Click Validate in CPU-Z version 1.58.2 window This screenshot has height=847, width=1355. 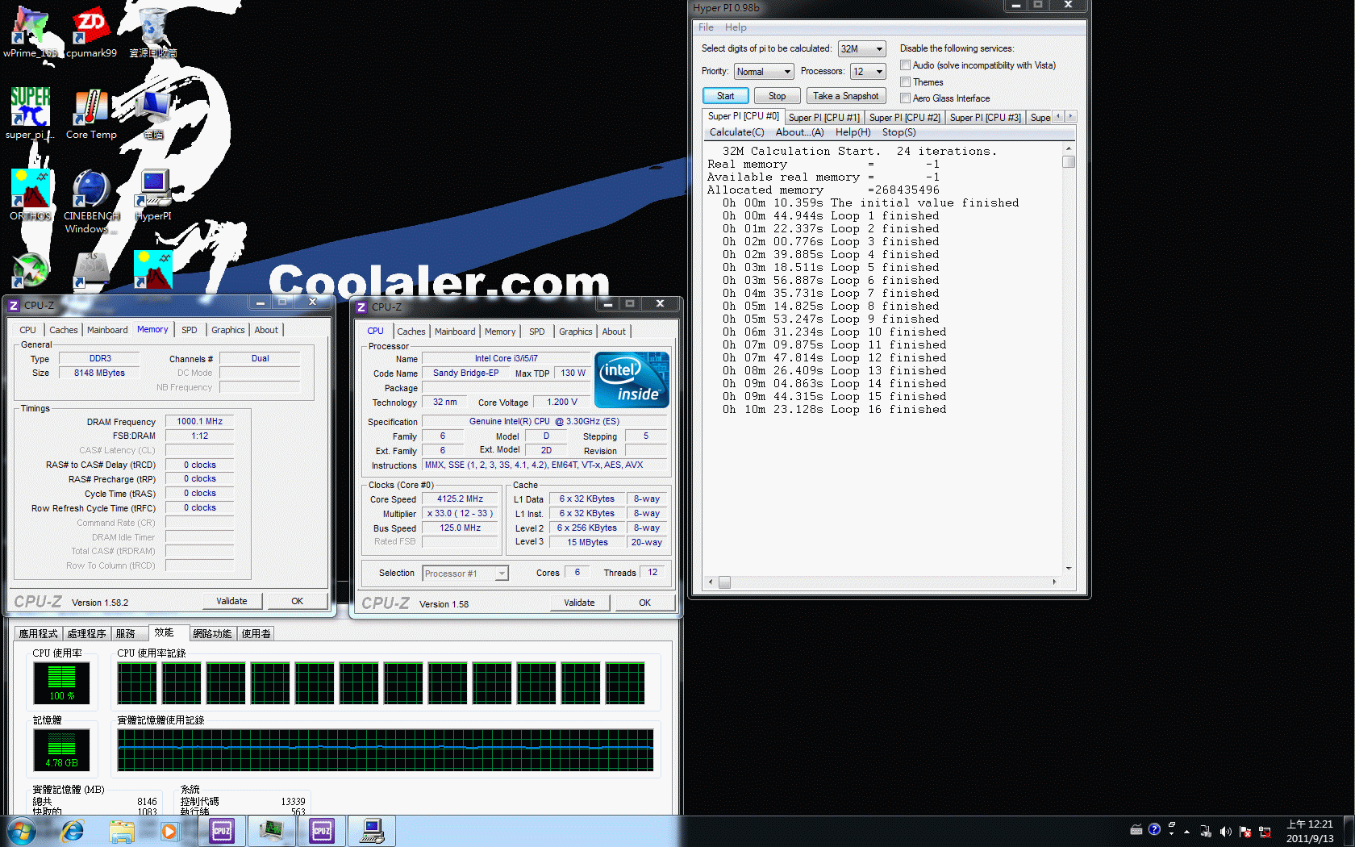point(231,601)
